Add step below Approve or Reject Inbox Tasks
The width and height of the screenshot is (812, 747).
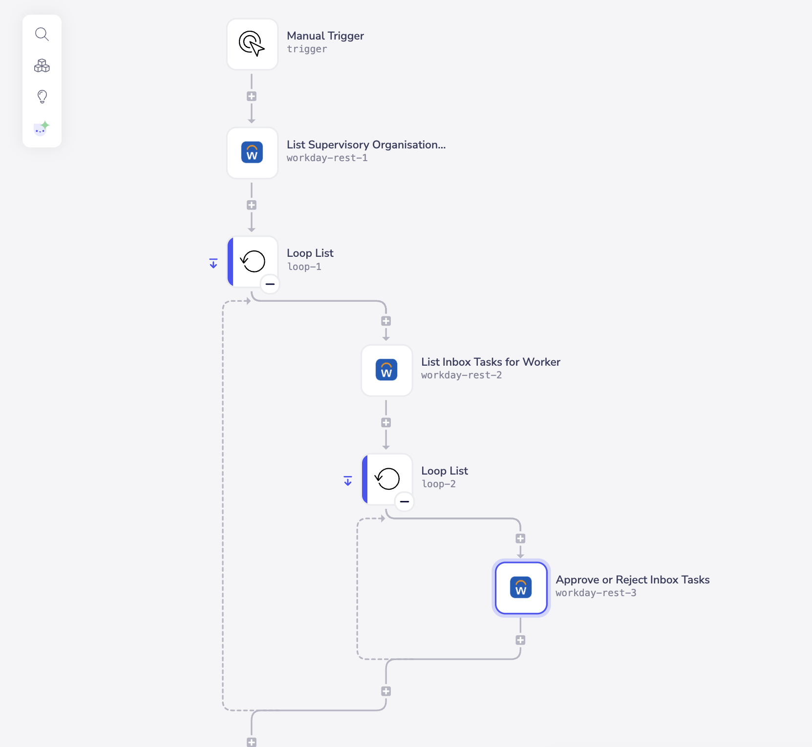click(520, 640)
